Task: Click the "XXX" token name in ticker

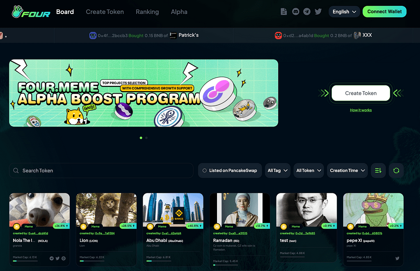Action: 367,35
